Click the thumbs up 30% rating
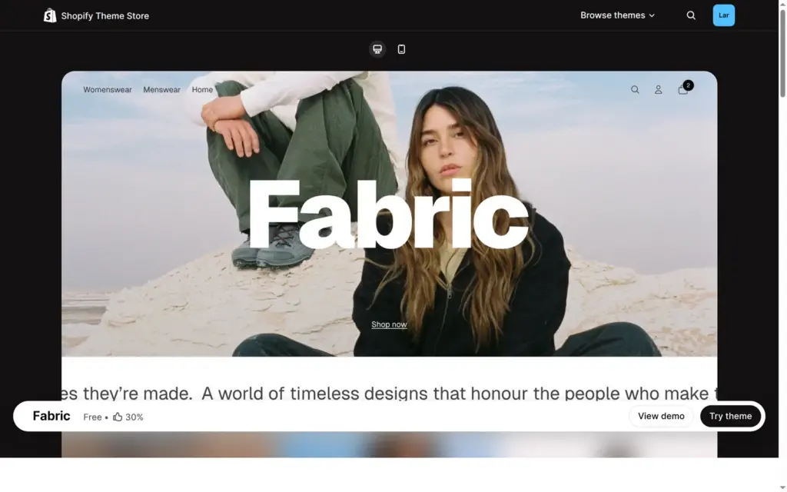Screen dimensions: 787x492 [128, 417]
